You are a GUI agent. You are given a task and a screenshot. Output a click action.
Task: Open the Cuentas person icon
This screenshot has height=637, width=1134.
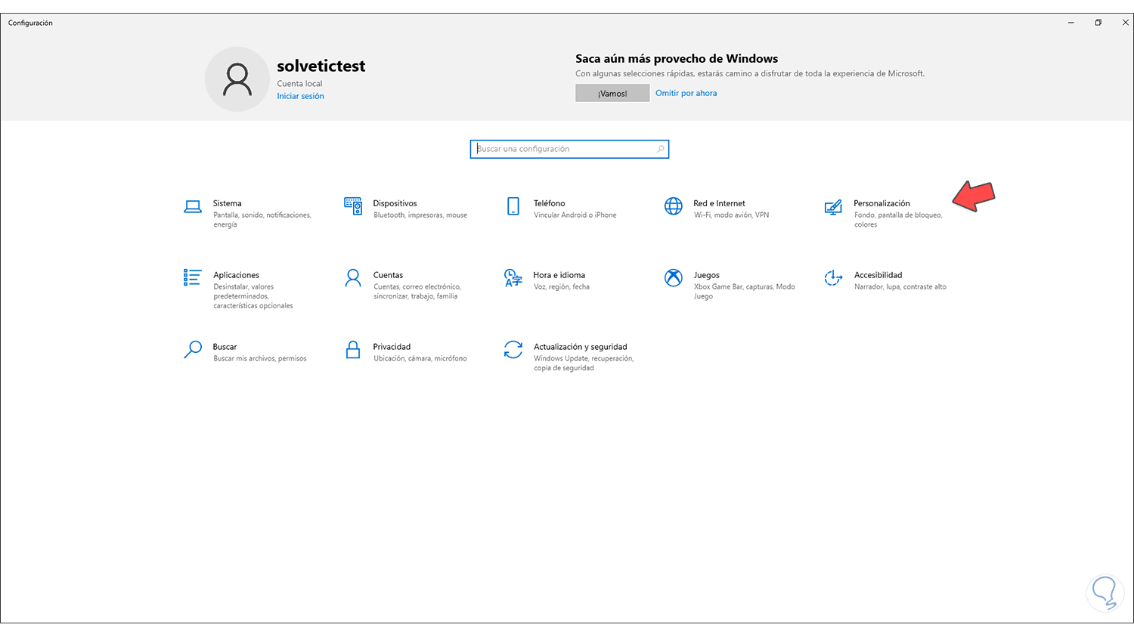pyautogui.click(x=353, y=277)
